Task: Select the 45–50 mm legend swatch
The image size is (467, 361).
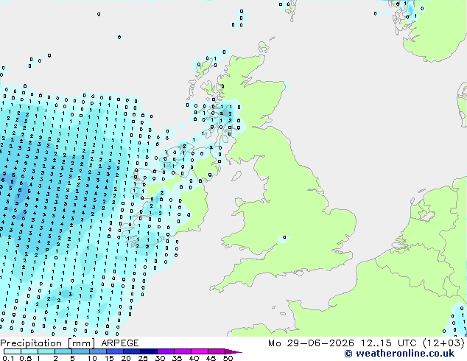Action: click(217, 351)
